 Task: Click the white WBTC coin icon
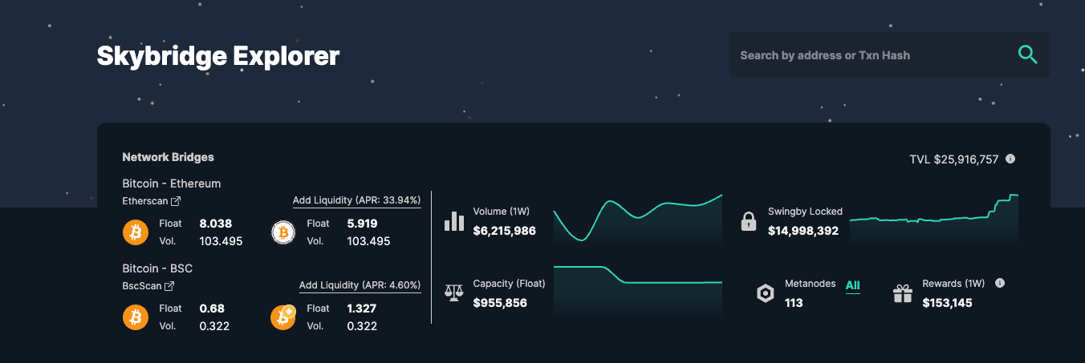click(283, 232)
